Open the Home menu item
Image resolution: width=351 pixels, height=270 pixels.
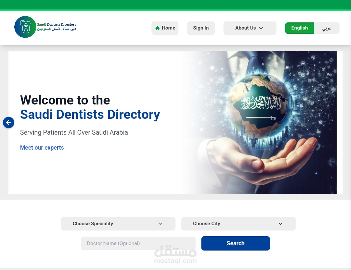[x=165, y=28]
